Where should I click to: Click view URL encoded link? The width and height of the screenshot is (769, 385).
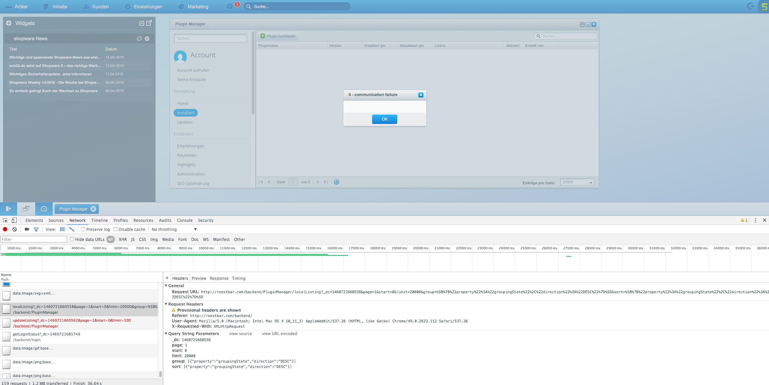280,333
